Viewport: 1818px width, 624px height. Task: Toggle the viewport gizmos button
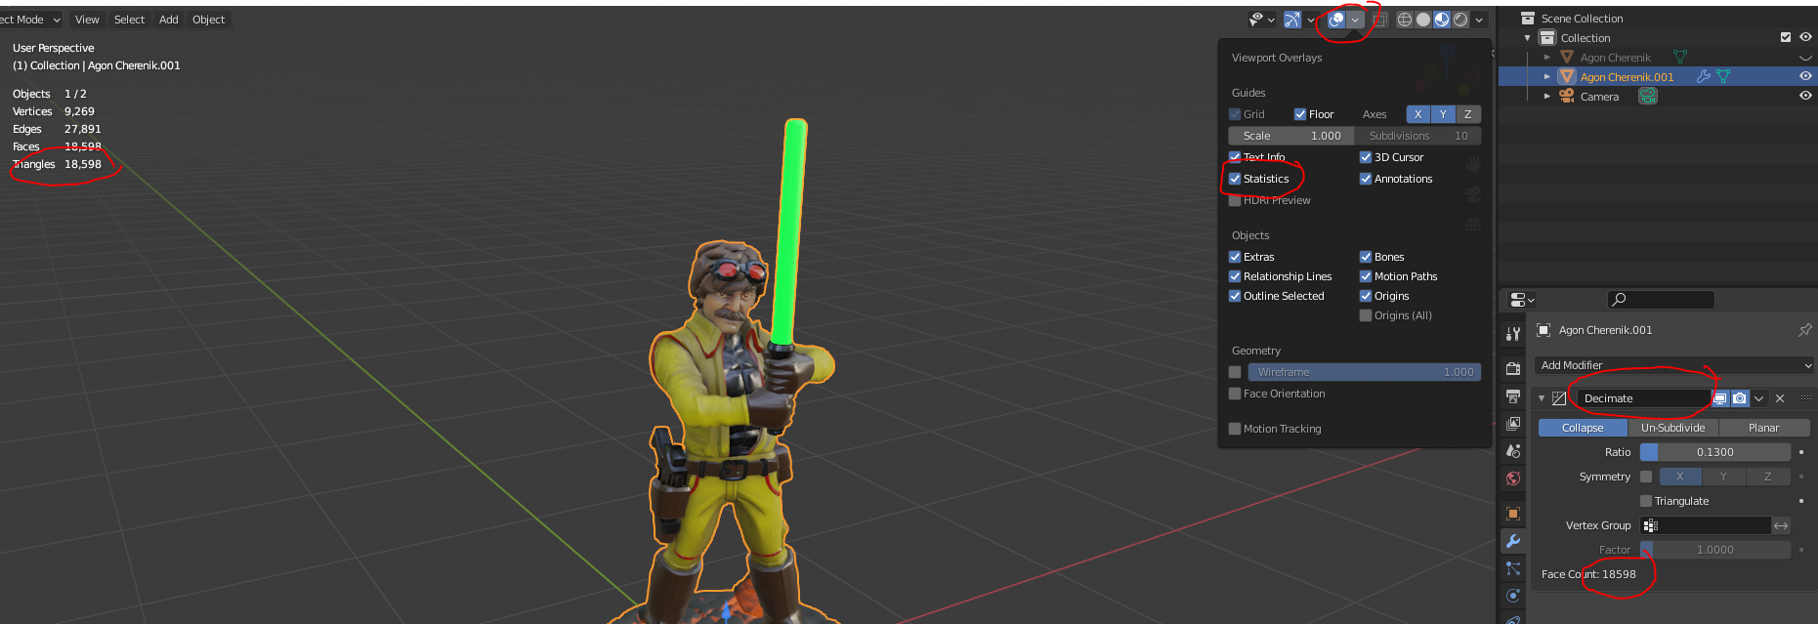[x=1292, y=20]
